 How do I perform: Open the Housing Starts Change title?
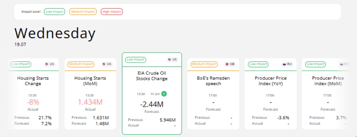click(x=33, y=81)
